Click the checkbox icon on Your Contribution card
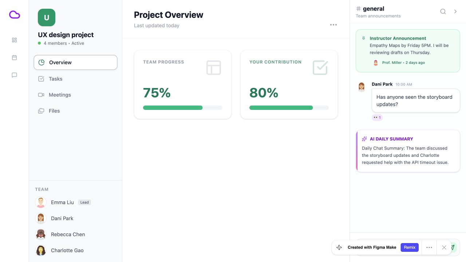Screen dimensions: 466x262 (320, 68)
